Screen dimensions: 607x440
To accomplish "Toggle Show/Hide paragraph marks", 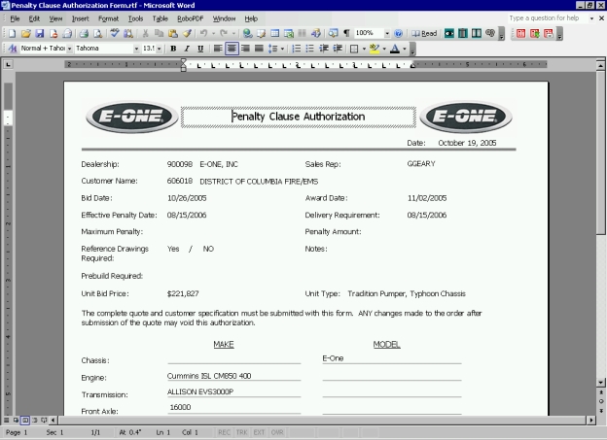I will pos(347,34).
